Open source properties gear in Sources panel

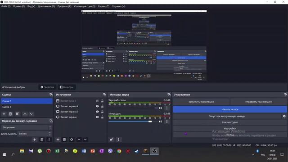(x=72, y=139)
